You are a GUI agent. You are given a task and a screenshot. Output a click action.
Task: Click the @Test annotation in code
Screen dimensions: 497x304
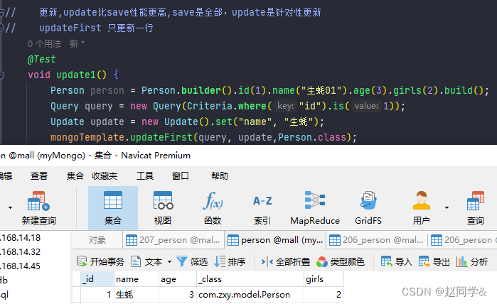click(41, 59)
